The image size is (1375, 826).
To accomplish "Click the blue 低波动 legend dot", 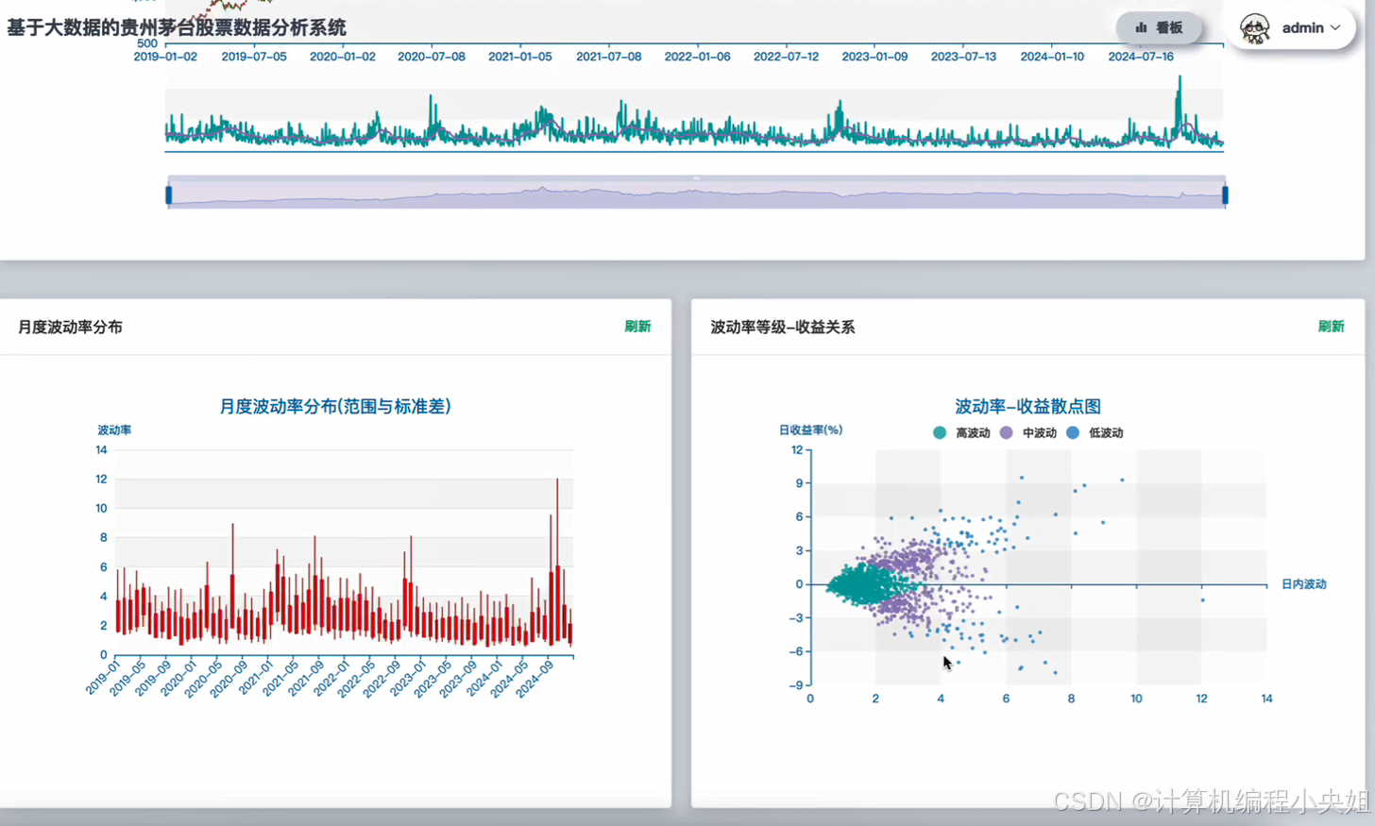I will [1073, 433].
